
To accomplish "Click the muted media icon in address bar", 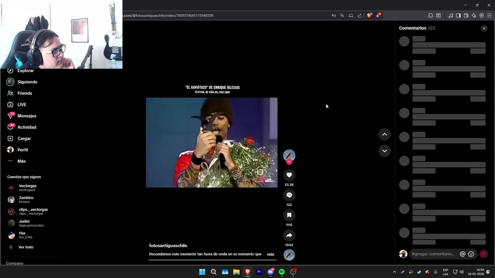I will tap(334, 15).
